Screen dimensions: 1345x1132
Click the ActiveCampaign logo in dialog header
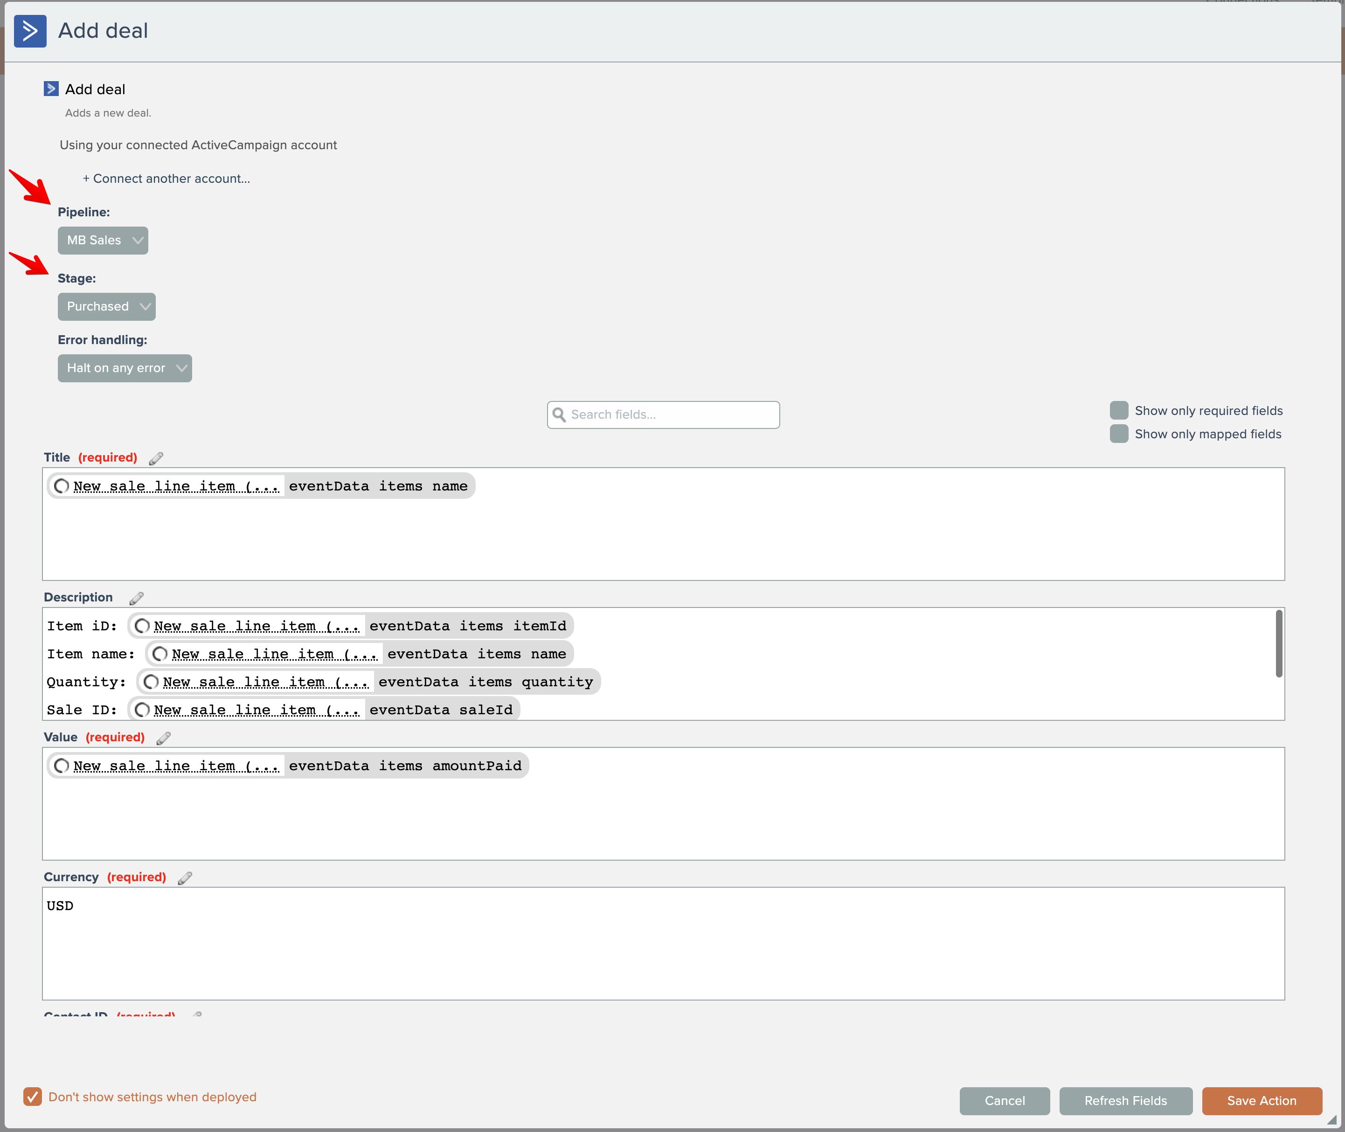click(30, 31)
